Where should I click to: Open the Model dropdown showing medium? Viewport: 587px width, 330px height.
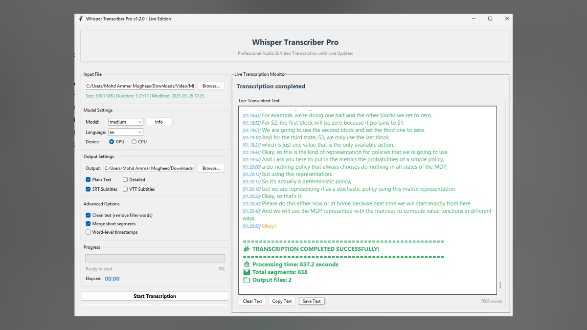click(126, 122)
